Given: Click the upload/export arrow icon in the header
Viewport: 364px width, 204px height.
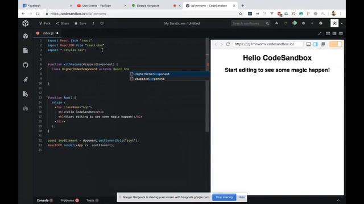Looking at the screenshot, I should [93, 23].
